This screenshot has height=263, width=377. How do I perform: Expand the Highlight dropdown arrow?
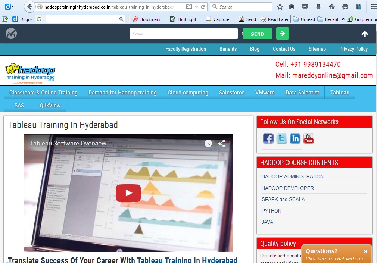(x=201, y=19)
